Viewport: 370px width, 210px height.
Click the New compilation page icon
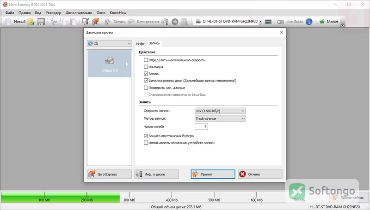[8, 22]
